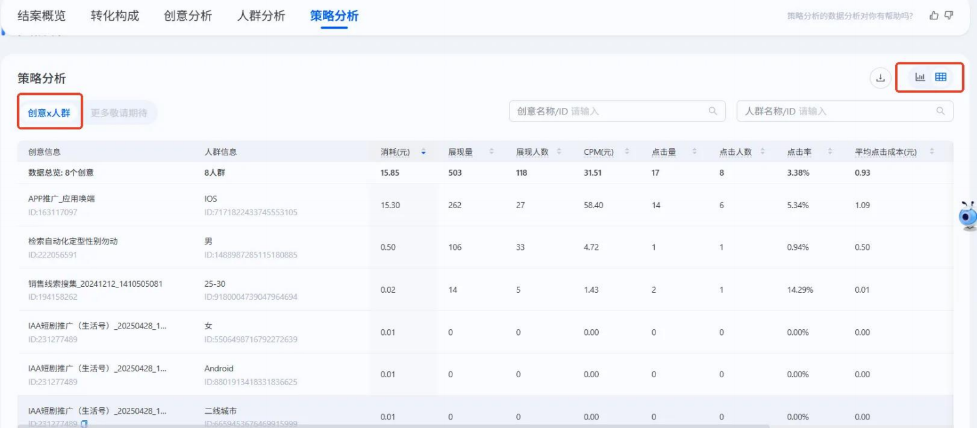Click the 创意信息 column header
This screenshot has height=428, width=977.
coord(44,152)
